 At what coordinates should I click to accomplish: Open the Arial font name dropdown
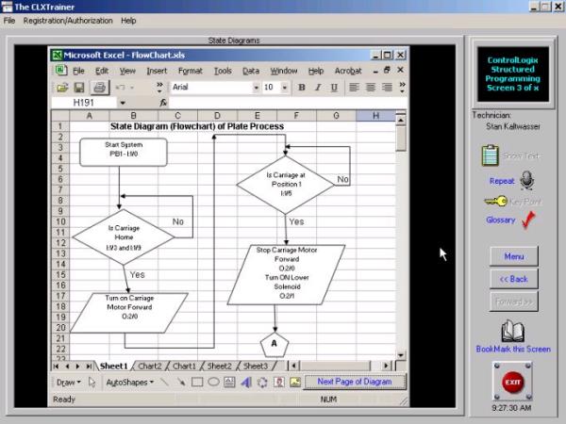(x=256, y=88)
